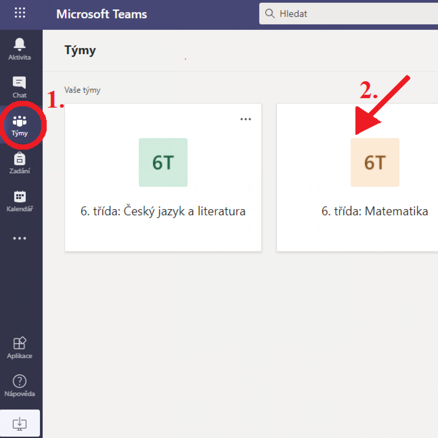Image resolution: width=438 pixels, height=438 pixels.
Task: Open the green 6T Český jazyk tile
Action: [163, 162]
